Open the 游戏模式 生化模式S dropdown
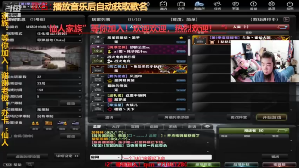 click(x=59, y=34)
